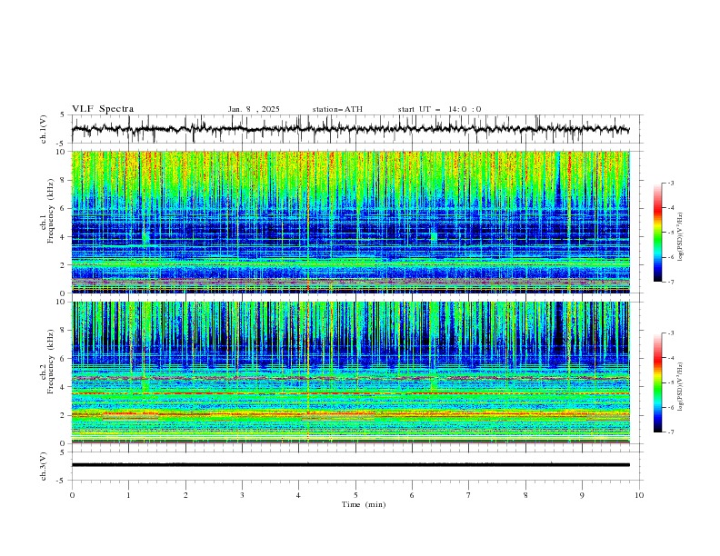The image size is (720, 556).
Task: Click the "ch.3(V)" axis label
Action: [x=44, y=466]
